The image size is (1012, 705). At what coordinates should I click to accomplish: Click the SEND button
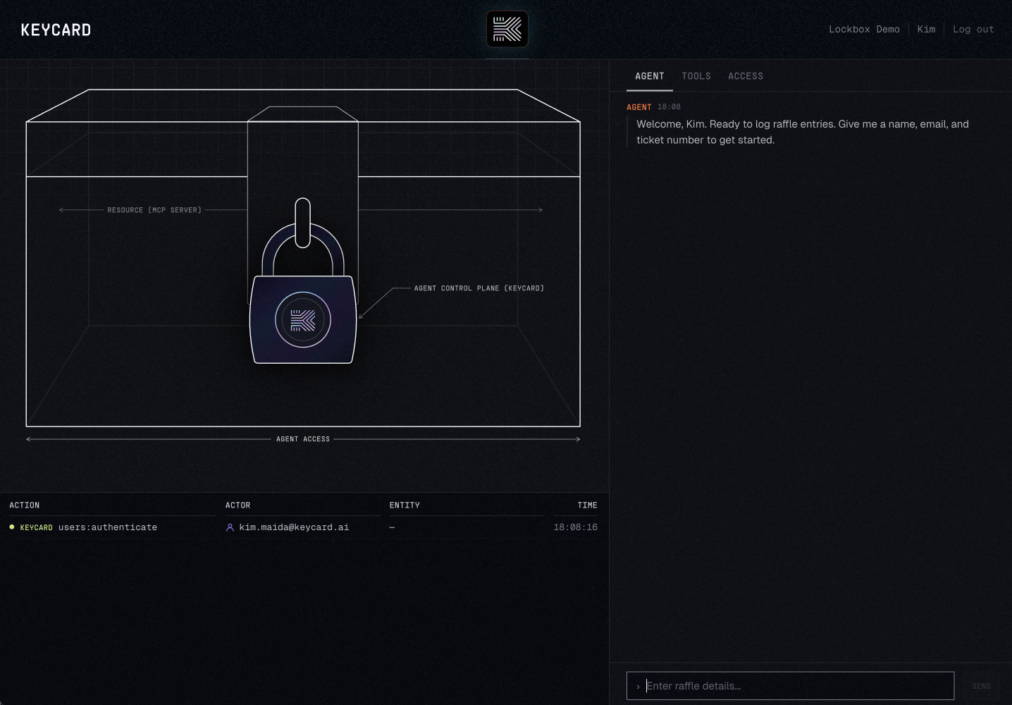click(981, 685)
